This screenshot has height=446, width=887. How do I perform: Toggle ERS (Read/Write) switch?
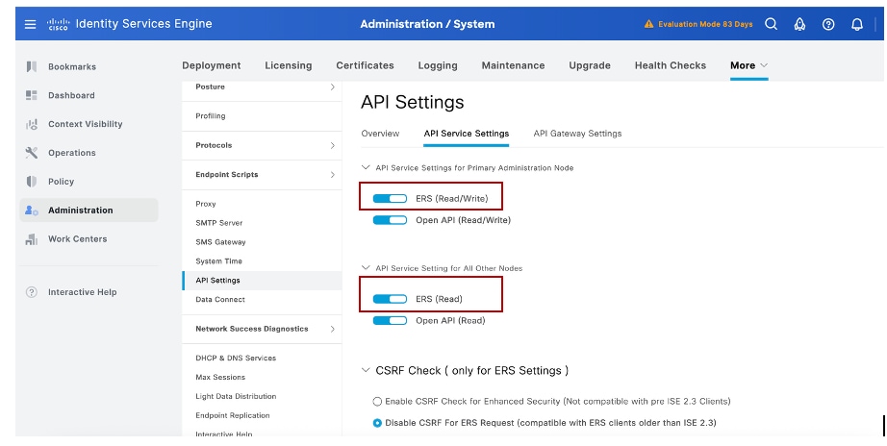coord(390,198)
